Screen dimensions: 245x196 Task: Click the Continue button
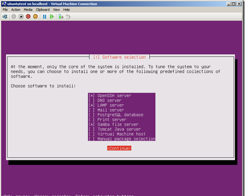[119, 148]
